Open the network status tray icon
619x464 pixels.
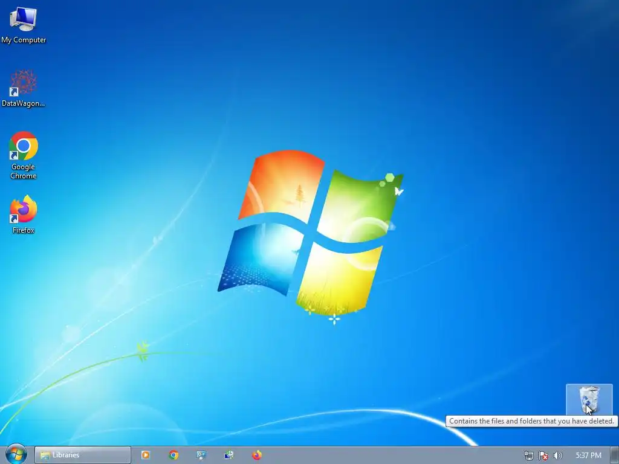528,456
